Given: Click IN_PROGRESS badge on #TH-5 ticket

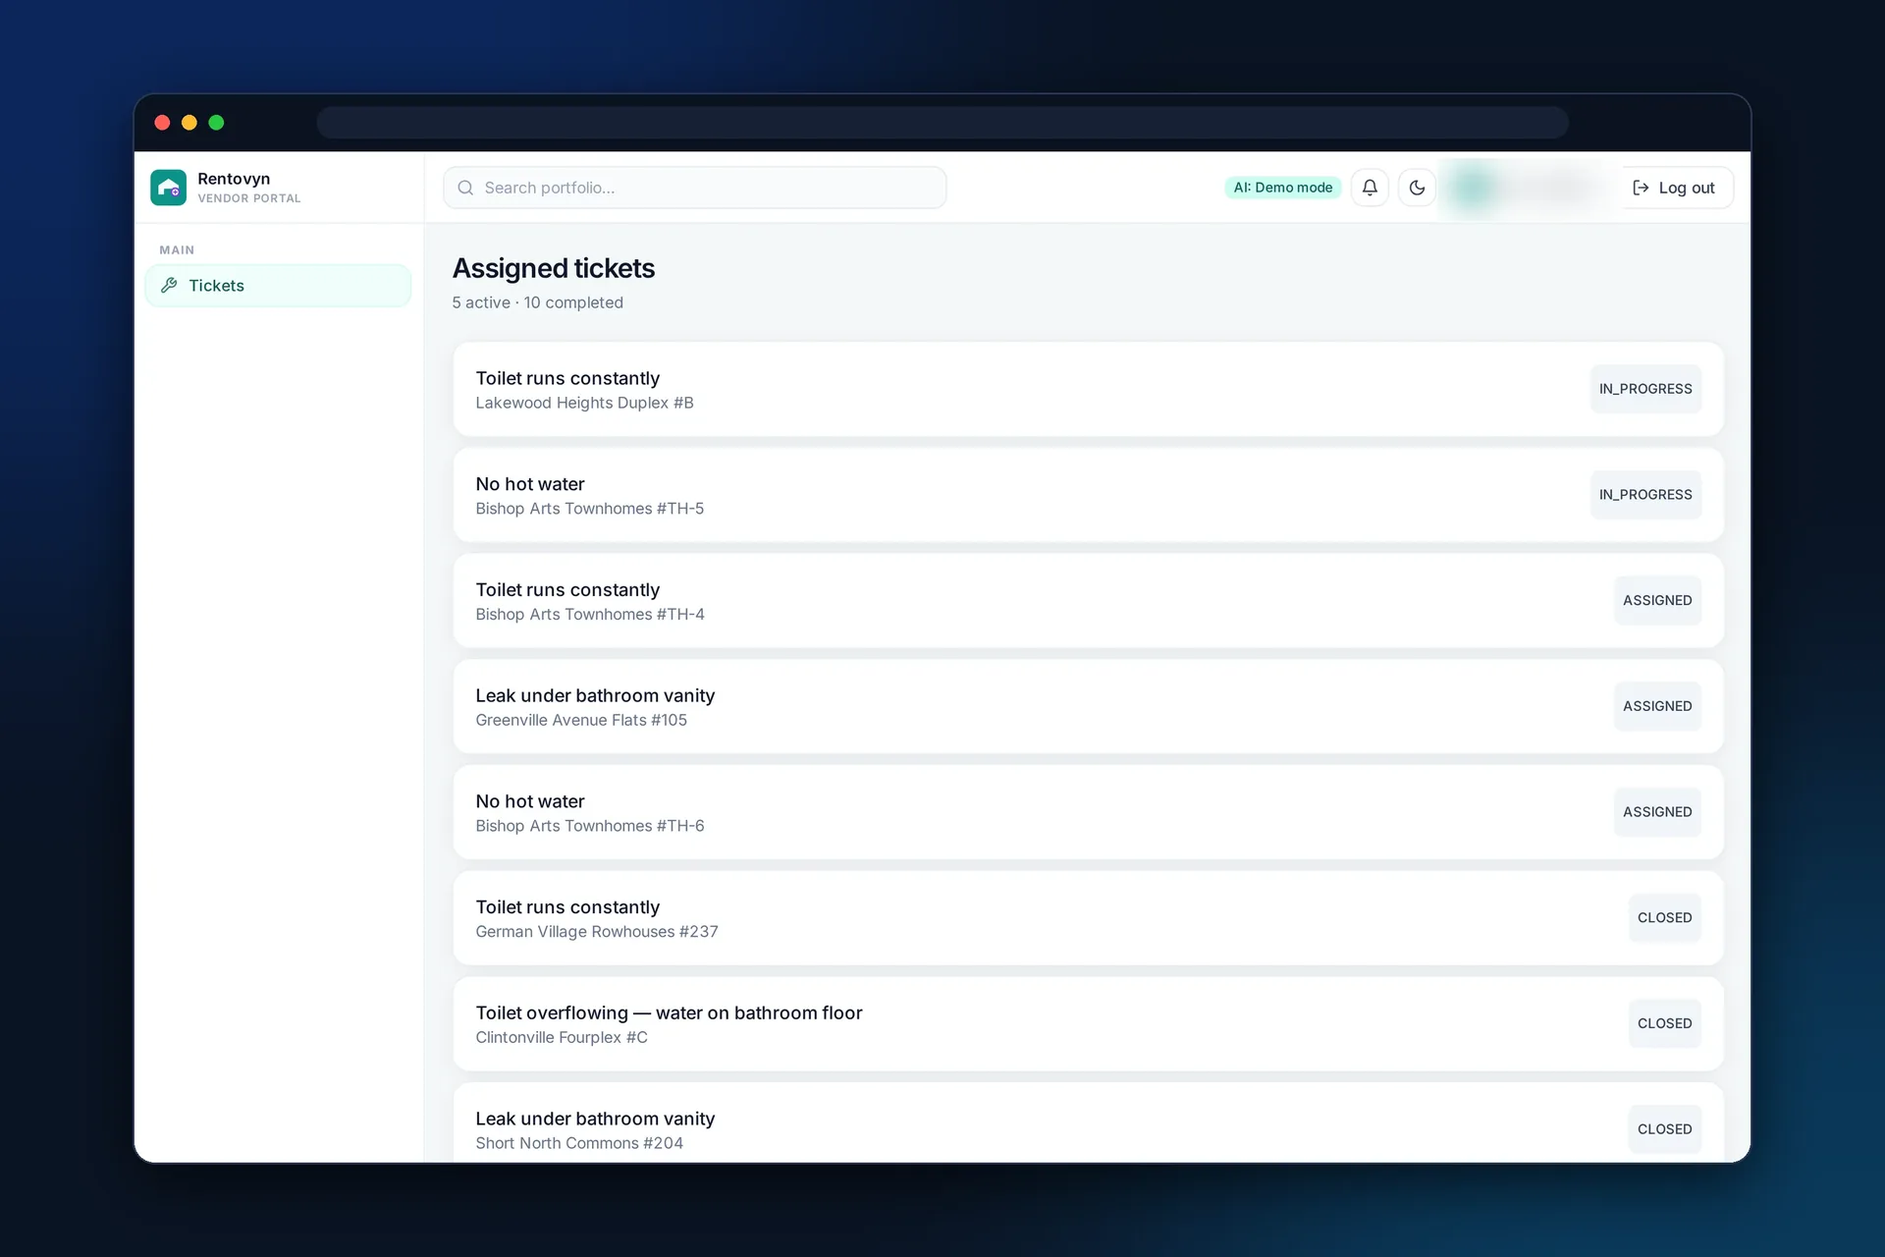Looking at the screenshot, I should coord(1645,495).
